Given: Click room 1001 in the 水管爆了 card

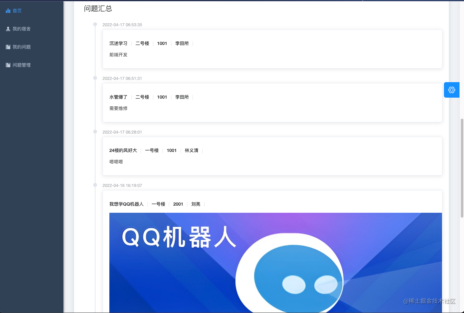Looking at the screenshot, I should click(162, 97).
